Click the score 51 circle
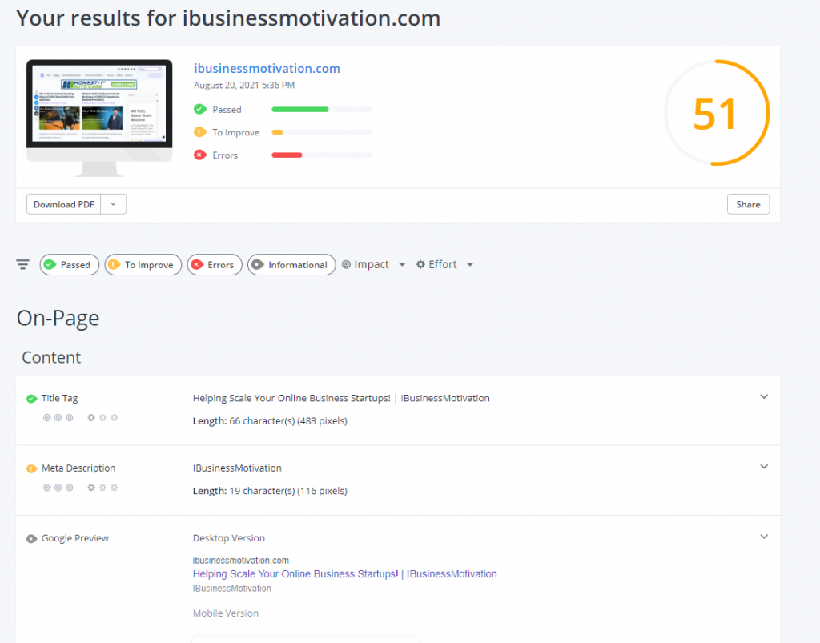The image size is (820, 643). coord(717,113)
